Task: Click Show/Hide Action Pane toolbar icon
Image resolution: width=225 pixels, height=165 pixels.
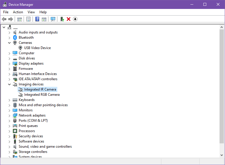Action: pyautogui.click(x=44, y=19)
